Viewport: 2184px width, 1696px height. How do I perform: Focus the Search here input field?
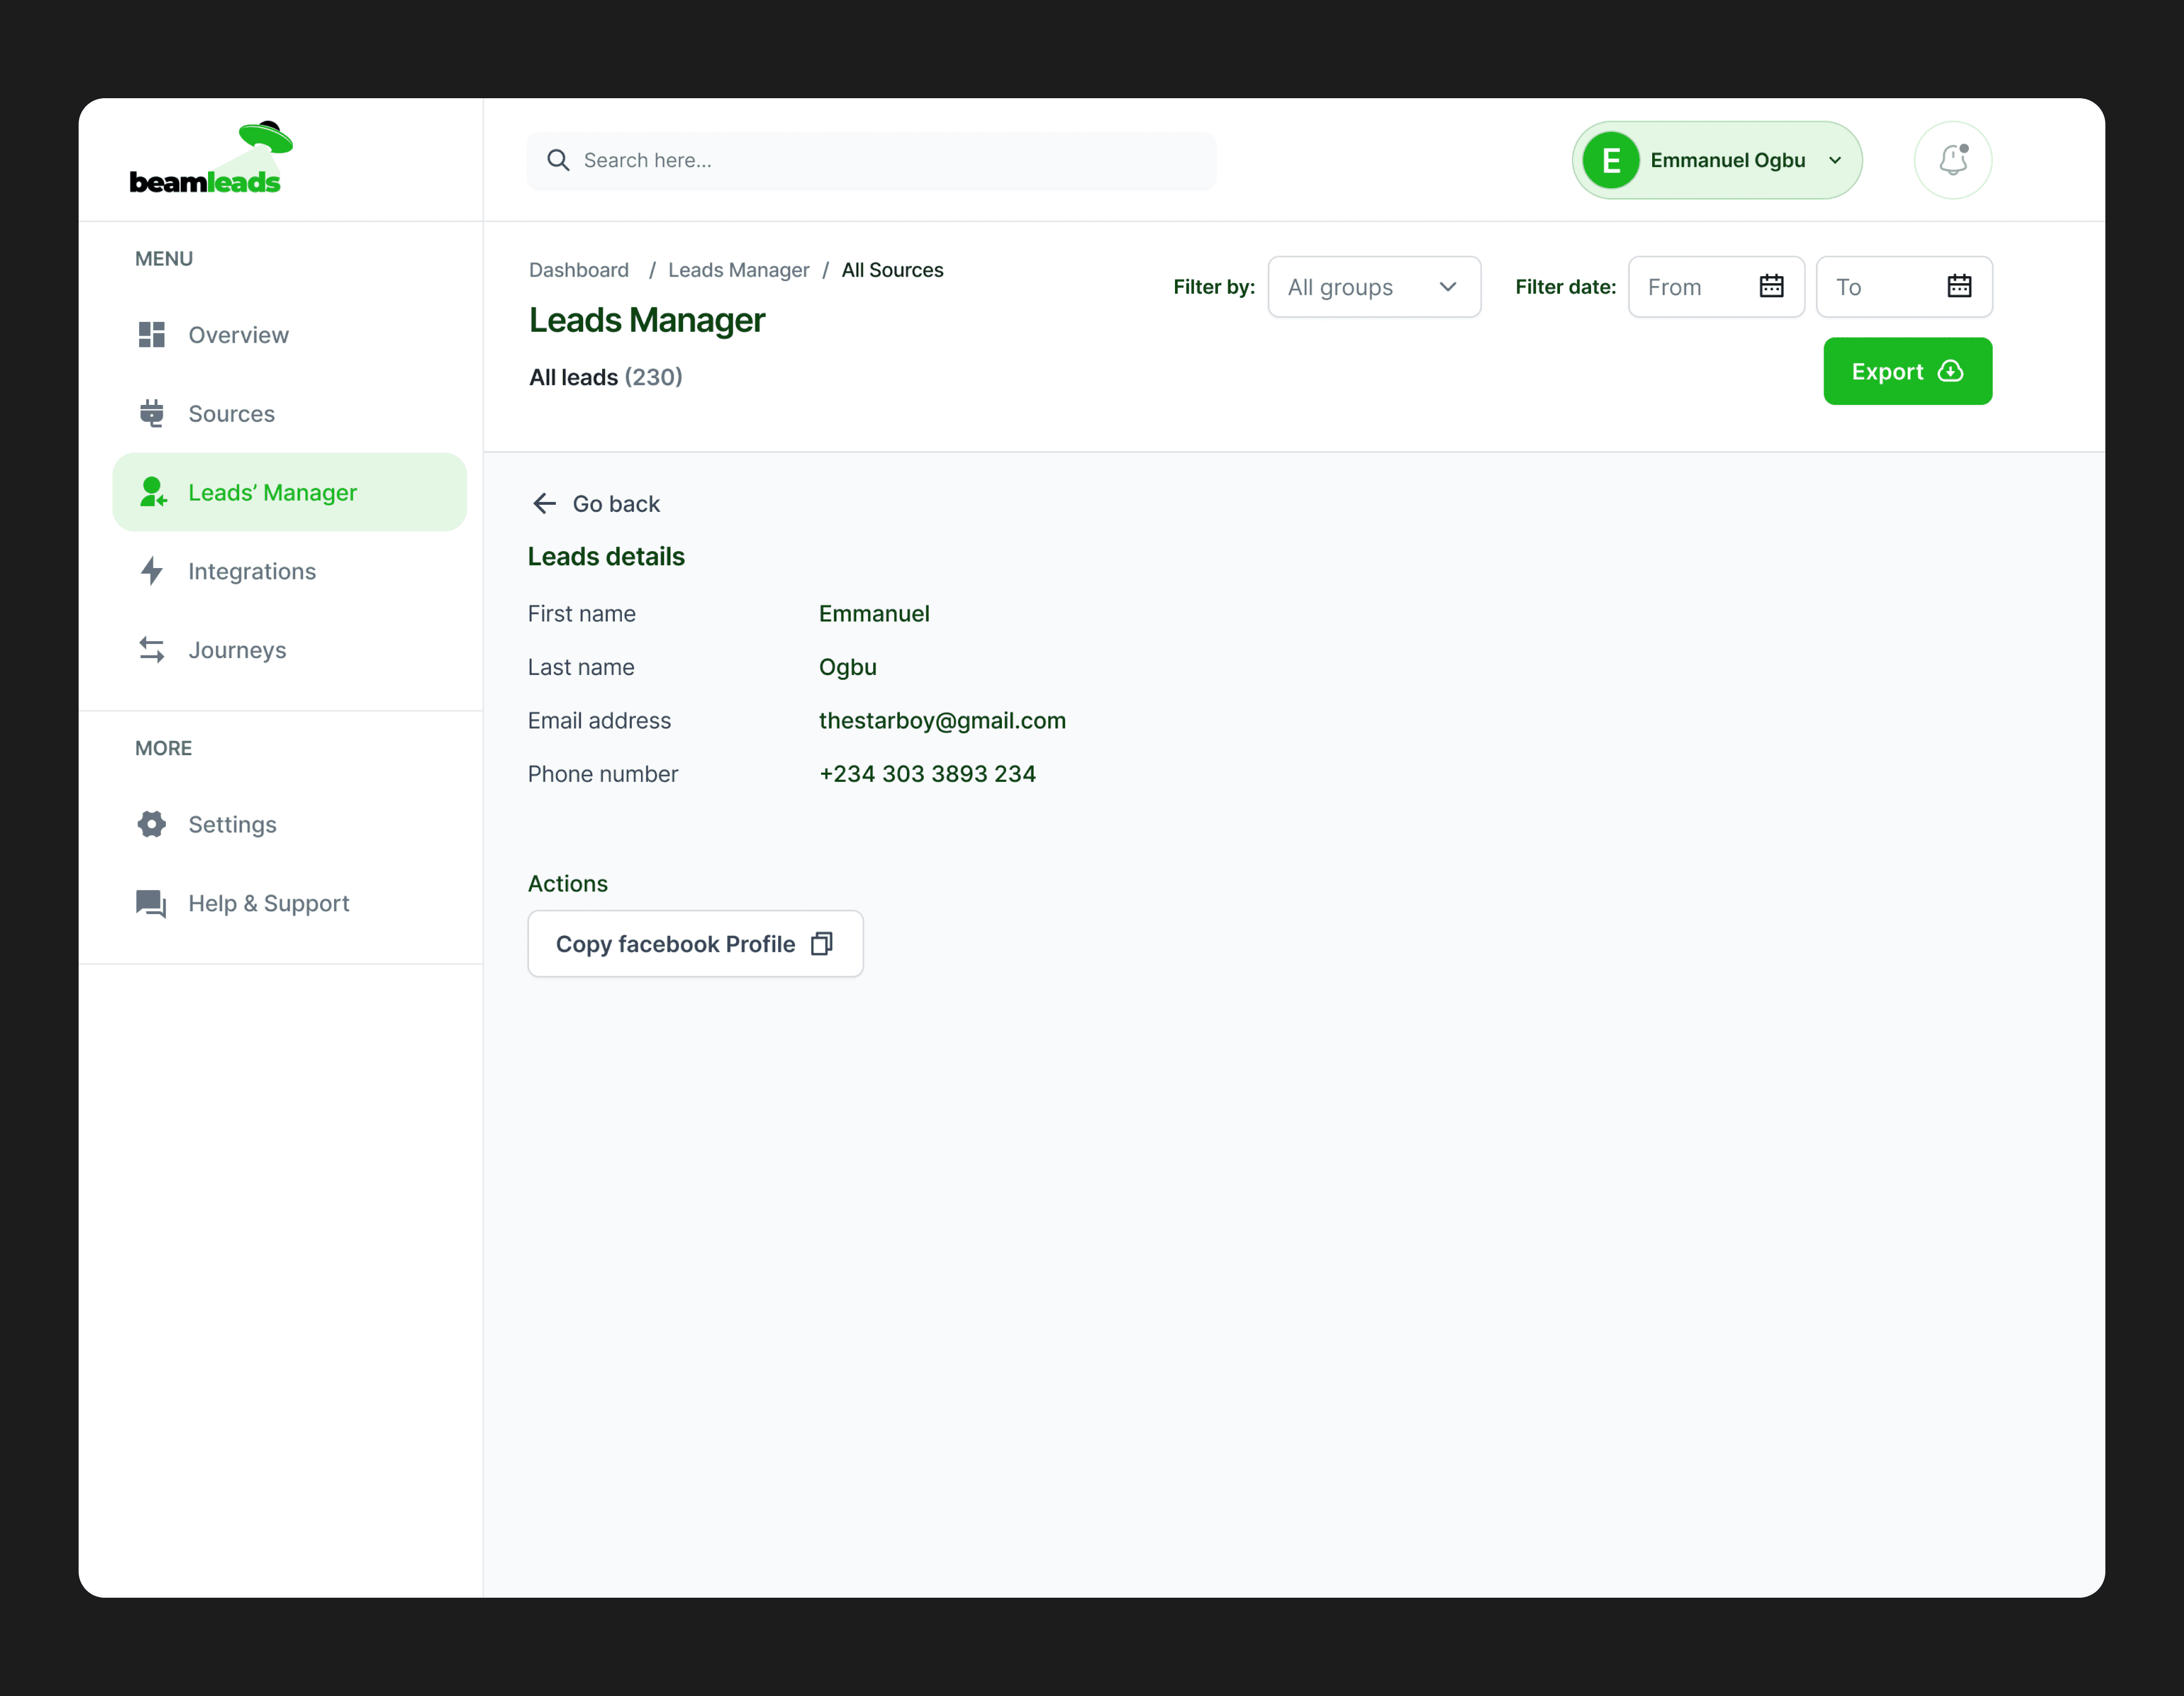[871, 160]
